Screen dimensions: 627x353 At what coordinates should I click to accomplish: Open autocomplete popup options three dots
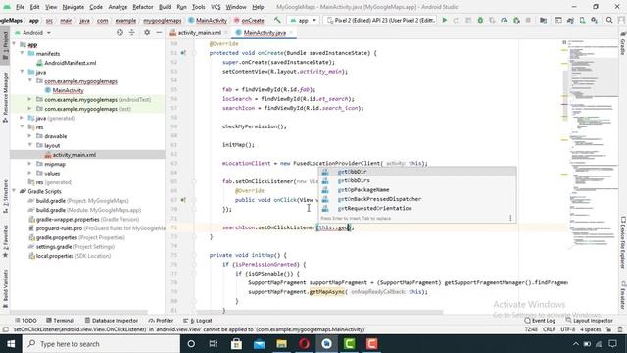click(510, 218)
